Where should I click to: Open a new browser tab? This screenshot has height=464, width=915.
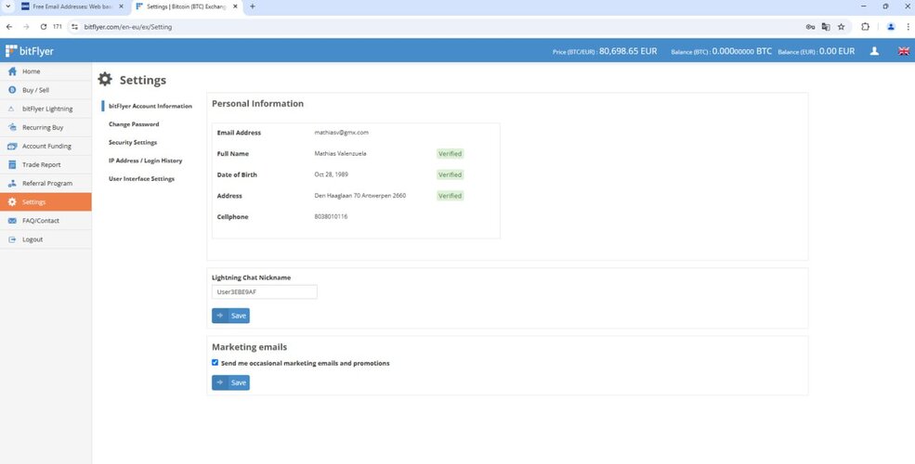click(252, 6)
